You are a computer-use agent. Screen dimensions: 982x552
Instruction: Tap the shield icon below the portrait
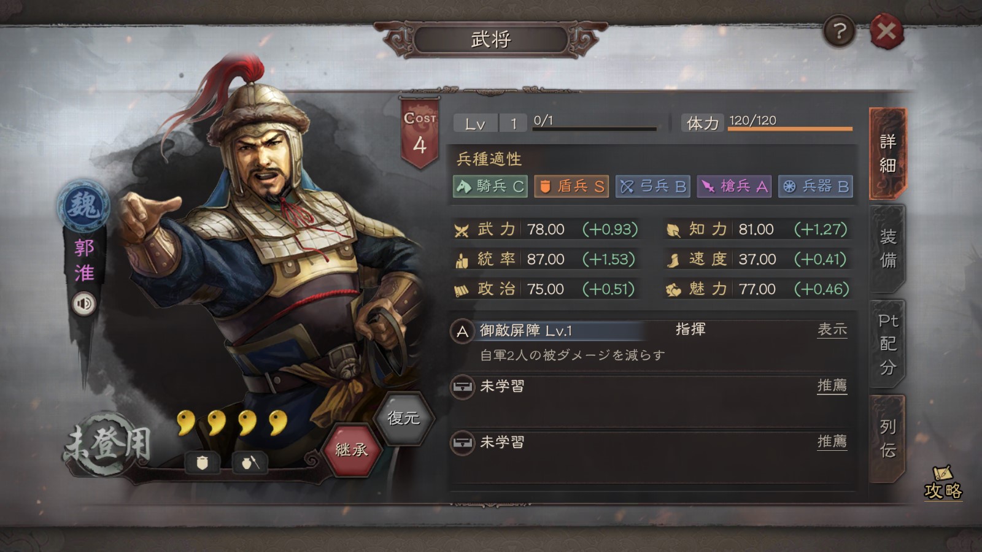click(202, 462)
